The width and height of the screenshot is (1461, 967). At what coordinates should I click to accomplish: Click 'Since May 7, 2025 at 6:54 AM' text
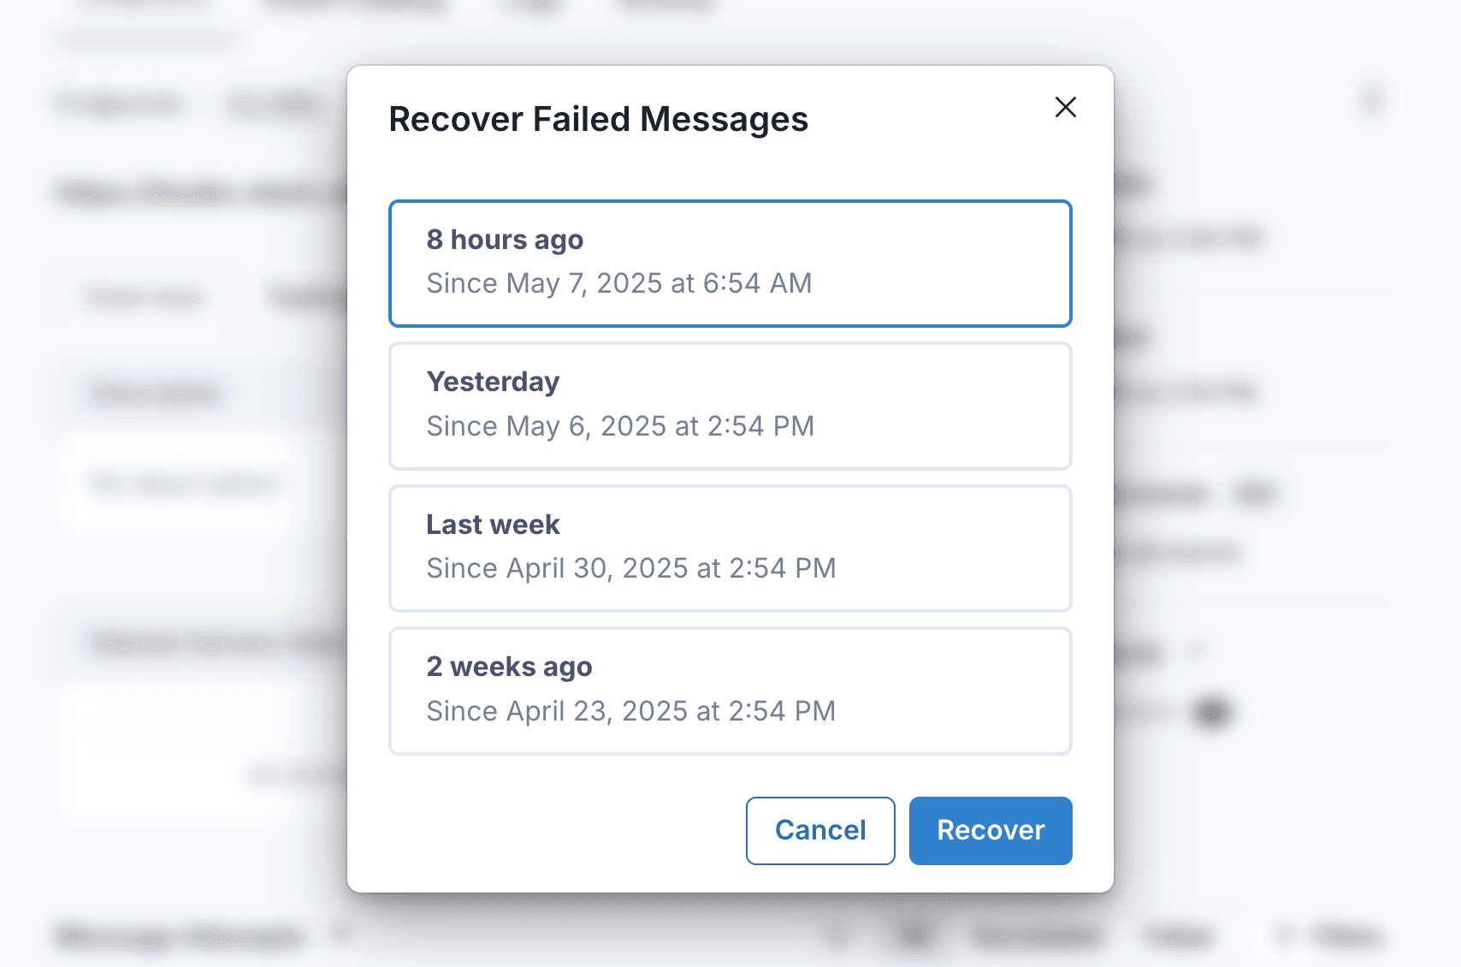pyautogui.click(x=618, y=283)
